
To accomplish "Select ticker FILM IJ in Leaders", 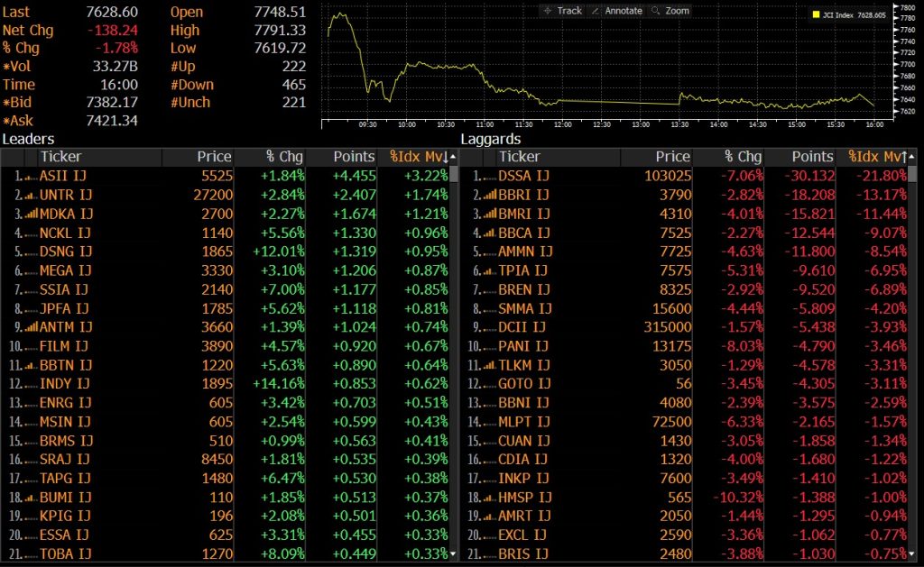I will (x=64, y=346).
